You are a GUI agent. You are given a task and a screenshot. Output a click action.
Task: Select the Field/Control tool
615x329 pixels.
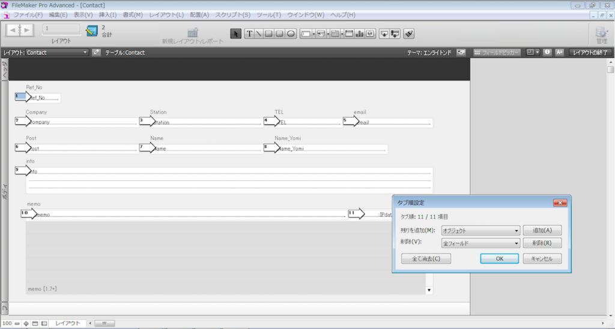[x=306, y=34]
